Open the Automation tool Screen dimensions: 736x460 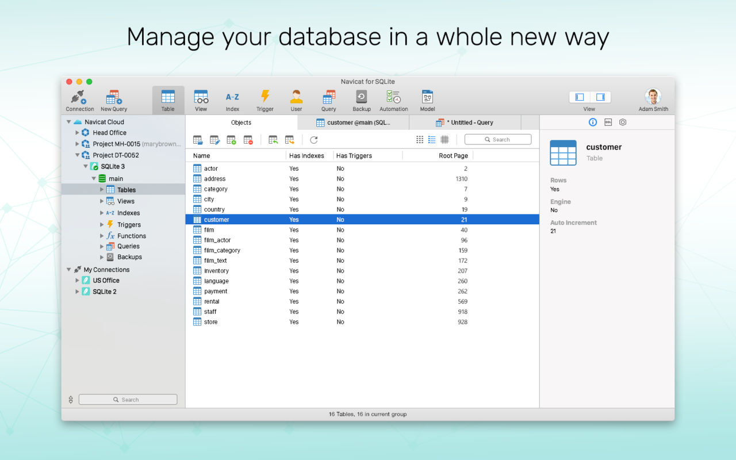point(394,101)
